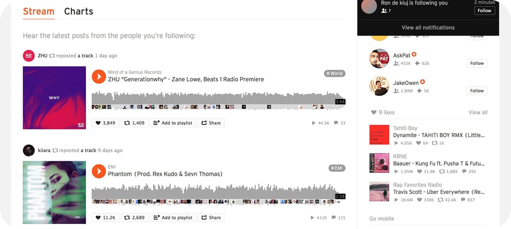Screen dimensions: 511x229
Task: Like the ZHU track with 3,849 likes
Action: (x=105, y=123)
